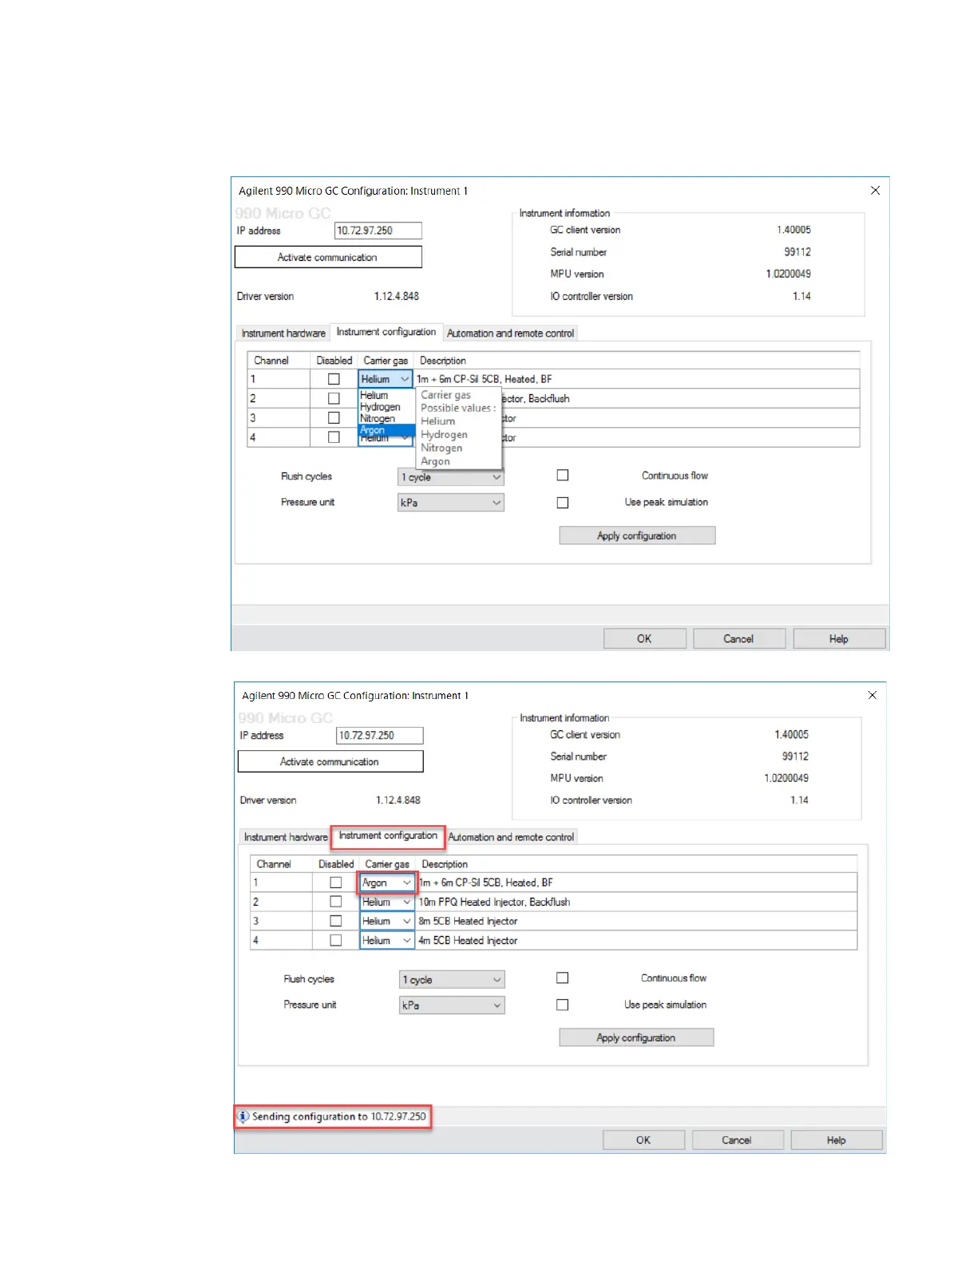977x1264 pixels.
Task: Choose Nitrogen from the open carrier gas list
Action: pos(386,418)
